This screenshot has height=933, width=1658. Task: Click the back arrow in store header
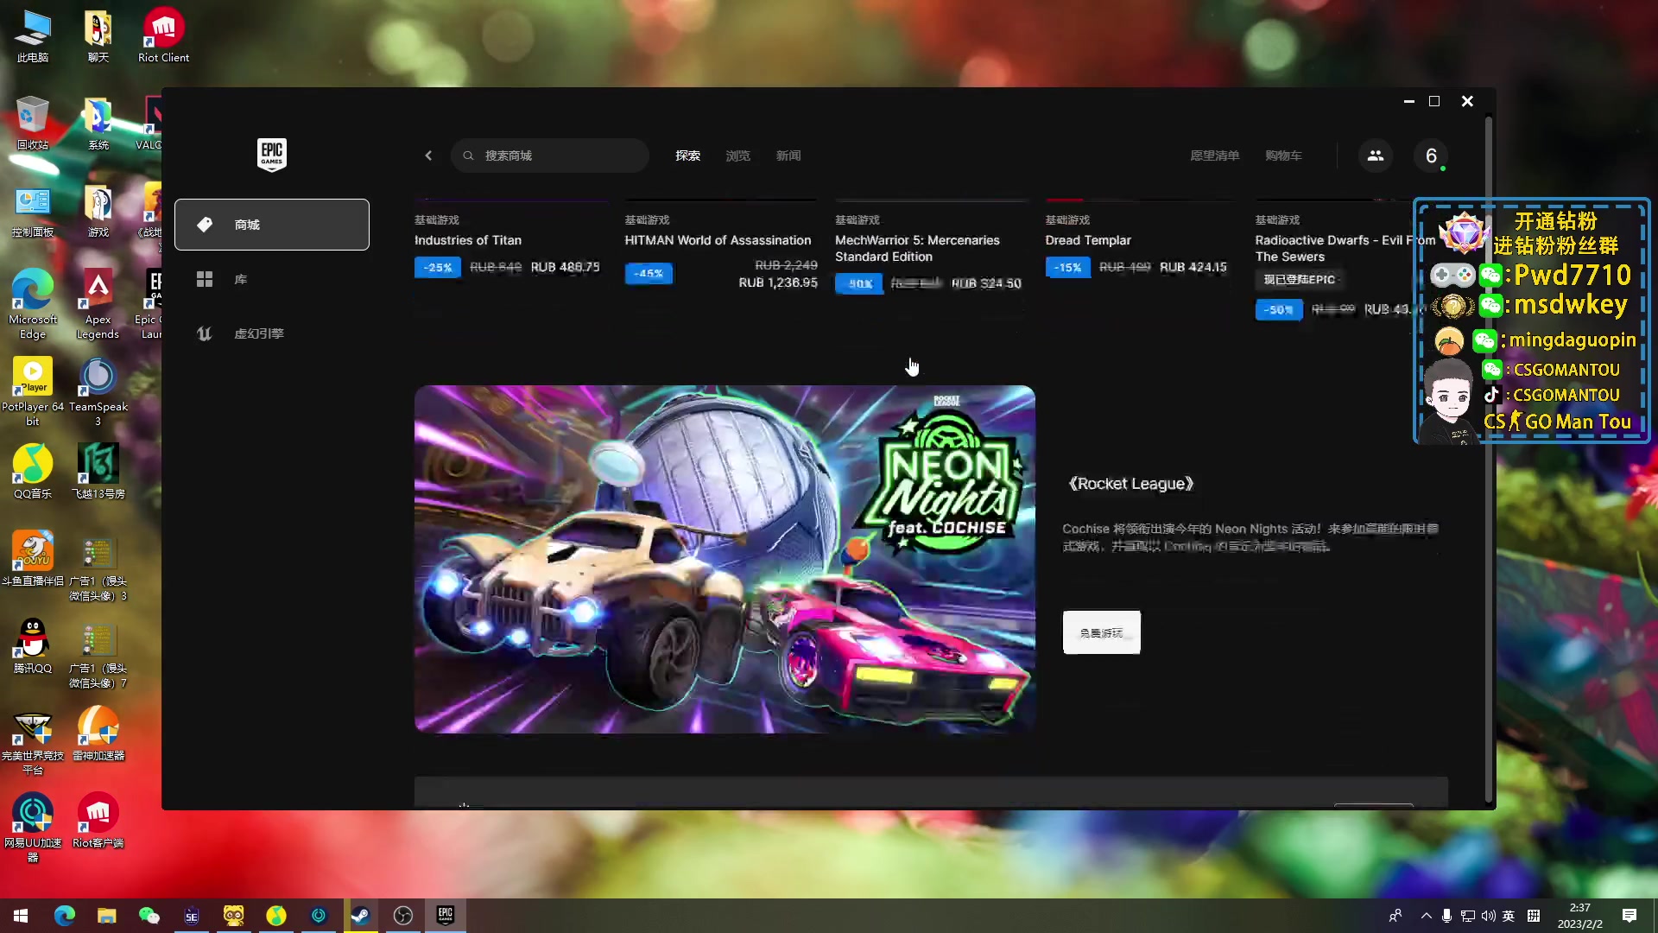428,155
